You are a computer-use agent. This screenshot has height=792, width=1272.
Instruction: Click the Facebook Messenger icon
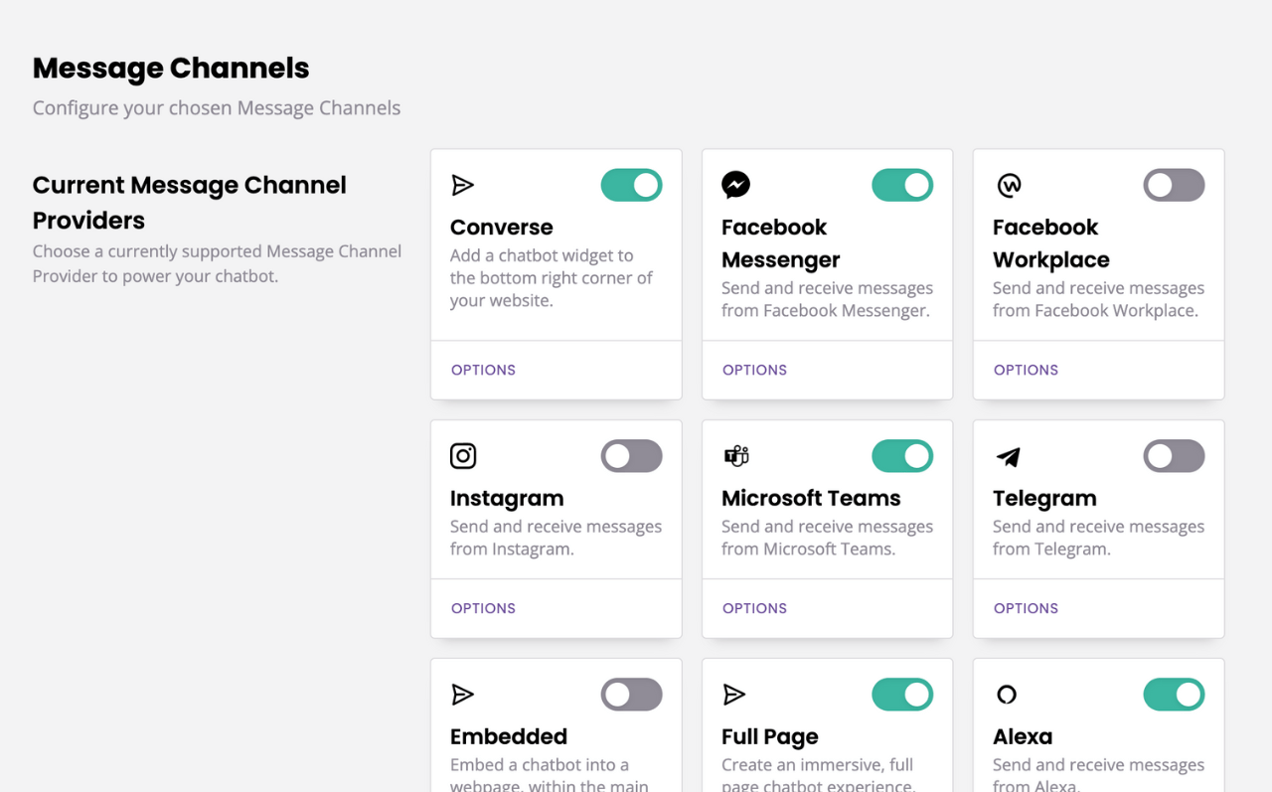[x=735, y=184]
